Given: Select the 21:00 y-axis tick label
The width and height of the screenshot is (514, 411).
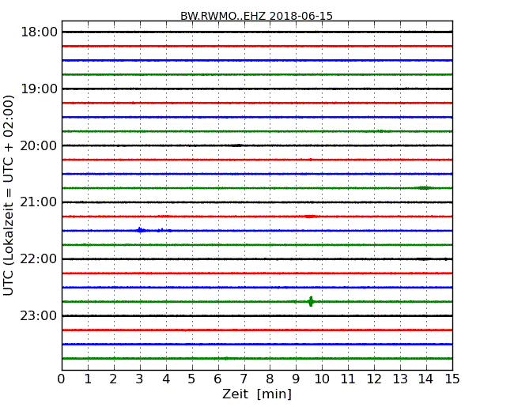Looking at the screenshot, I should click(x=39, y=202).
